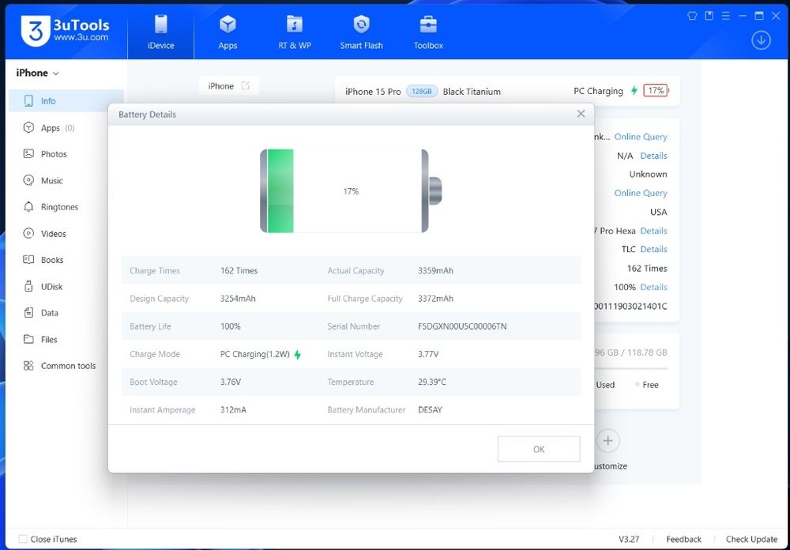
Task: Click Check Update in status bar
Action: (x=751, y=539)
